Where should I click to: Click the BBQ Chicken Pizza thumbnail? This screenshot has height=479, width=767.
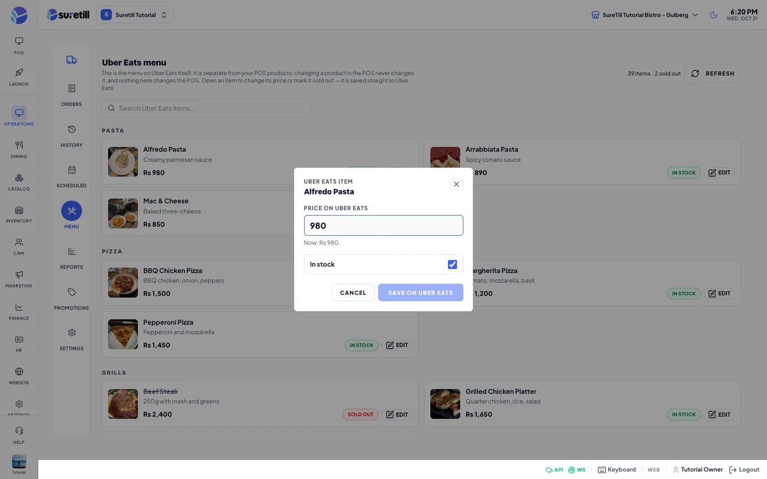(x=123, y=283)
